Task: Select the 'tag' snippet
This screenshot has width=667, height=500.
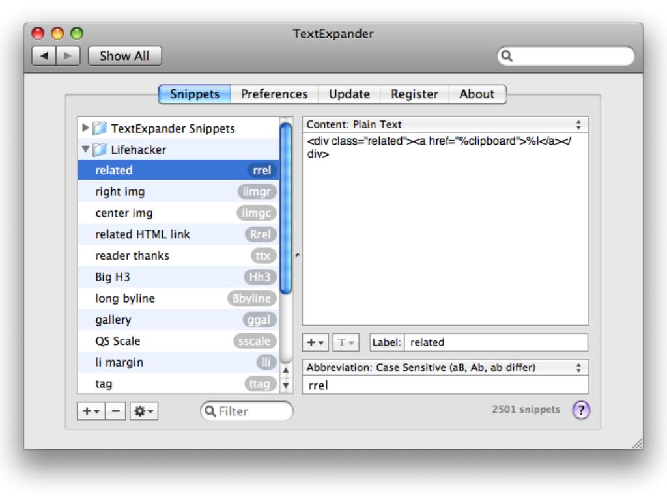Action: (178, 383)
